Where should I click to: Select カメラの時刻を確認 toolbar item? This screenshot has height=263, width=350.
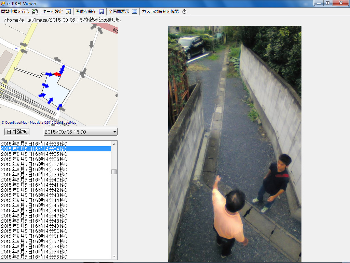(160, 12)
